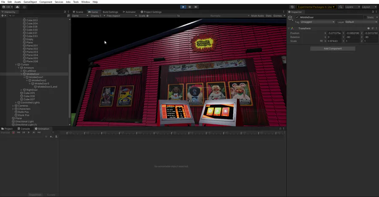Toggle the Hierarchy panel lock icon
379x197 pixels.
65,12
